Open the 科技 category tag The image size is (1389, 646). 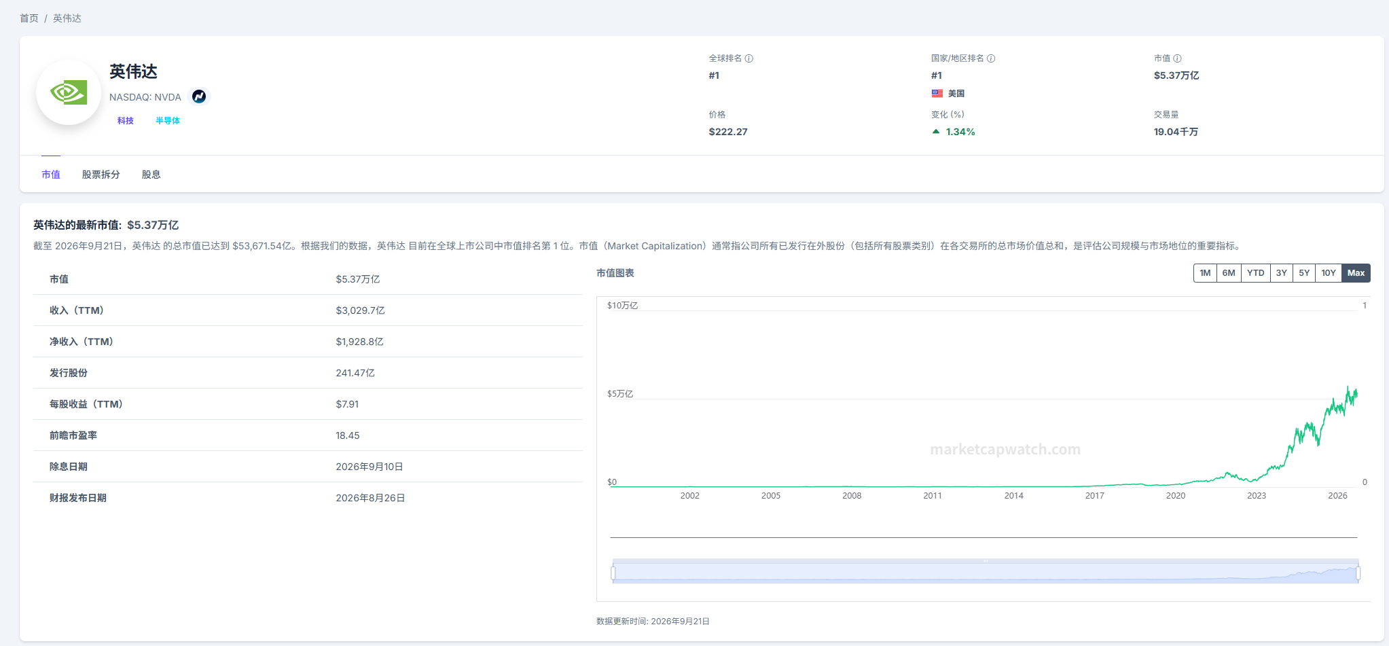click(x=126, y=120)
